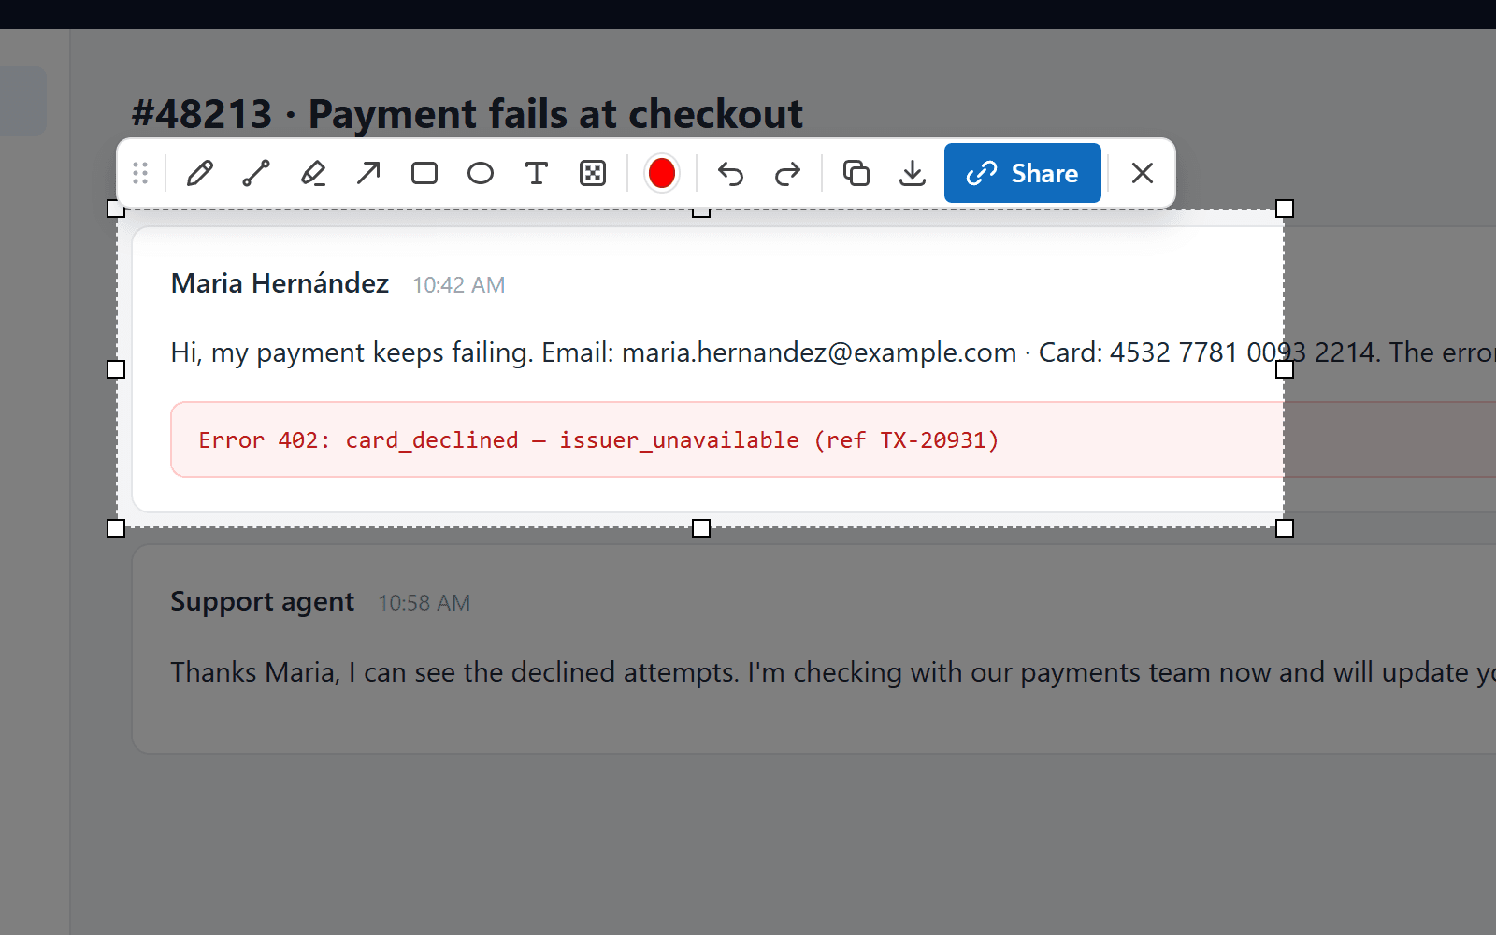Click the bottom-middle selection edge handle
Screen dimensions: 1496x935
click(x=701, y=528)
